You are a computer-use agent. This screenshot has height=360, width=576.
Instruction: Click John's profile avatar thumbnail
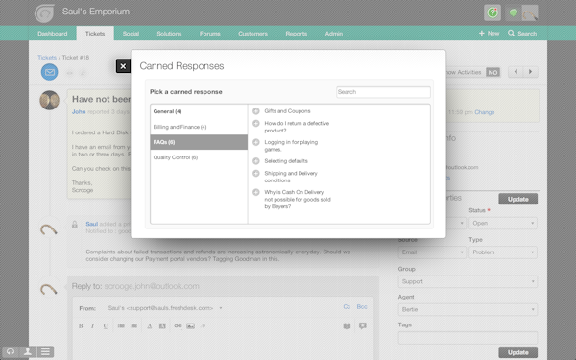coord(50,100)
